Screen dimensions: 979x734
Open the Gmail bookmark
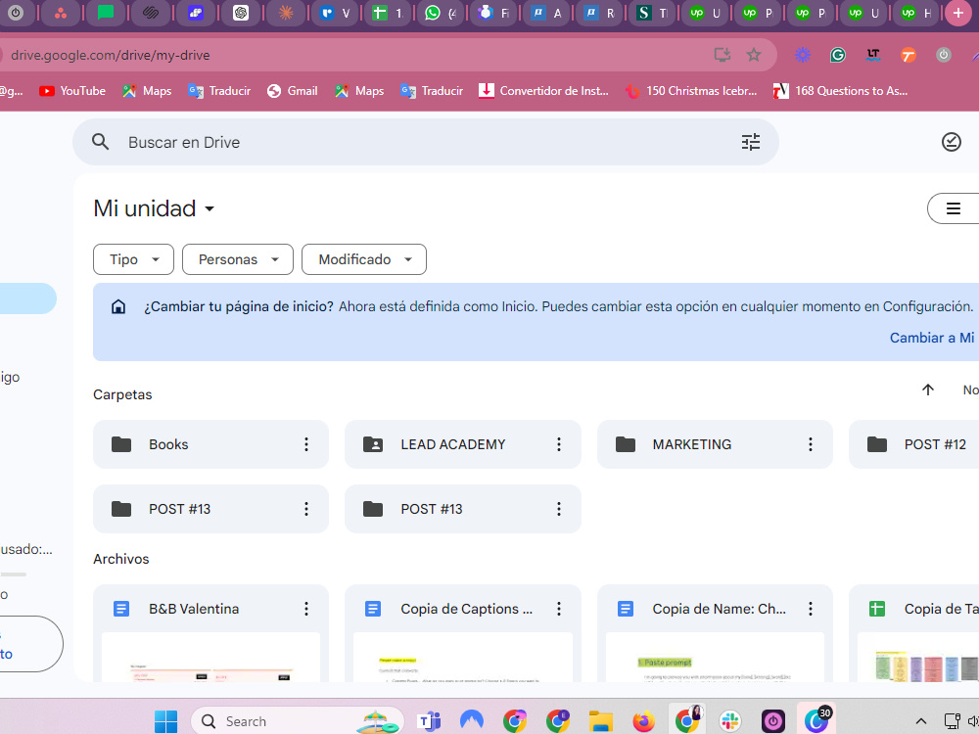292,91
